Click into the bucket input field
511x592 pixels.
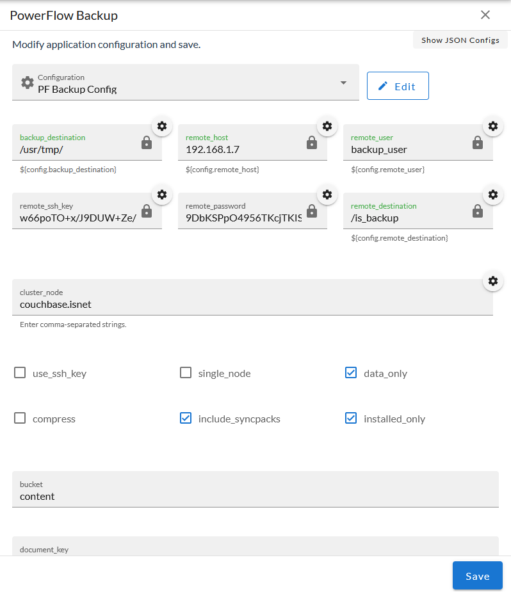click(x=255, y=496)
